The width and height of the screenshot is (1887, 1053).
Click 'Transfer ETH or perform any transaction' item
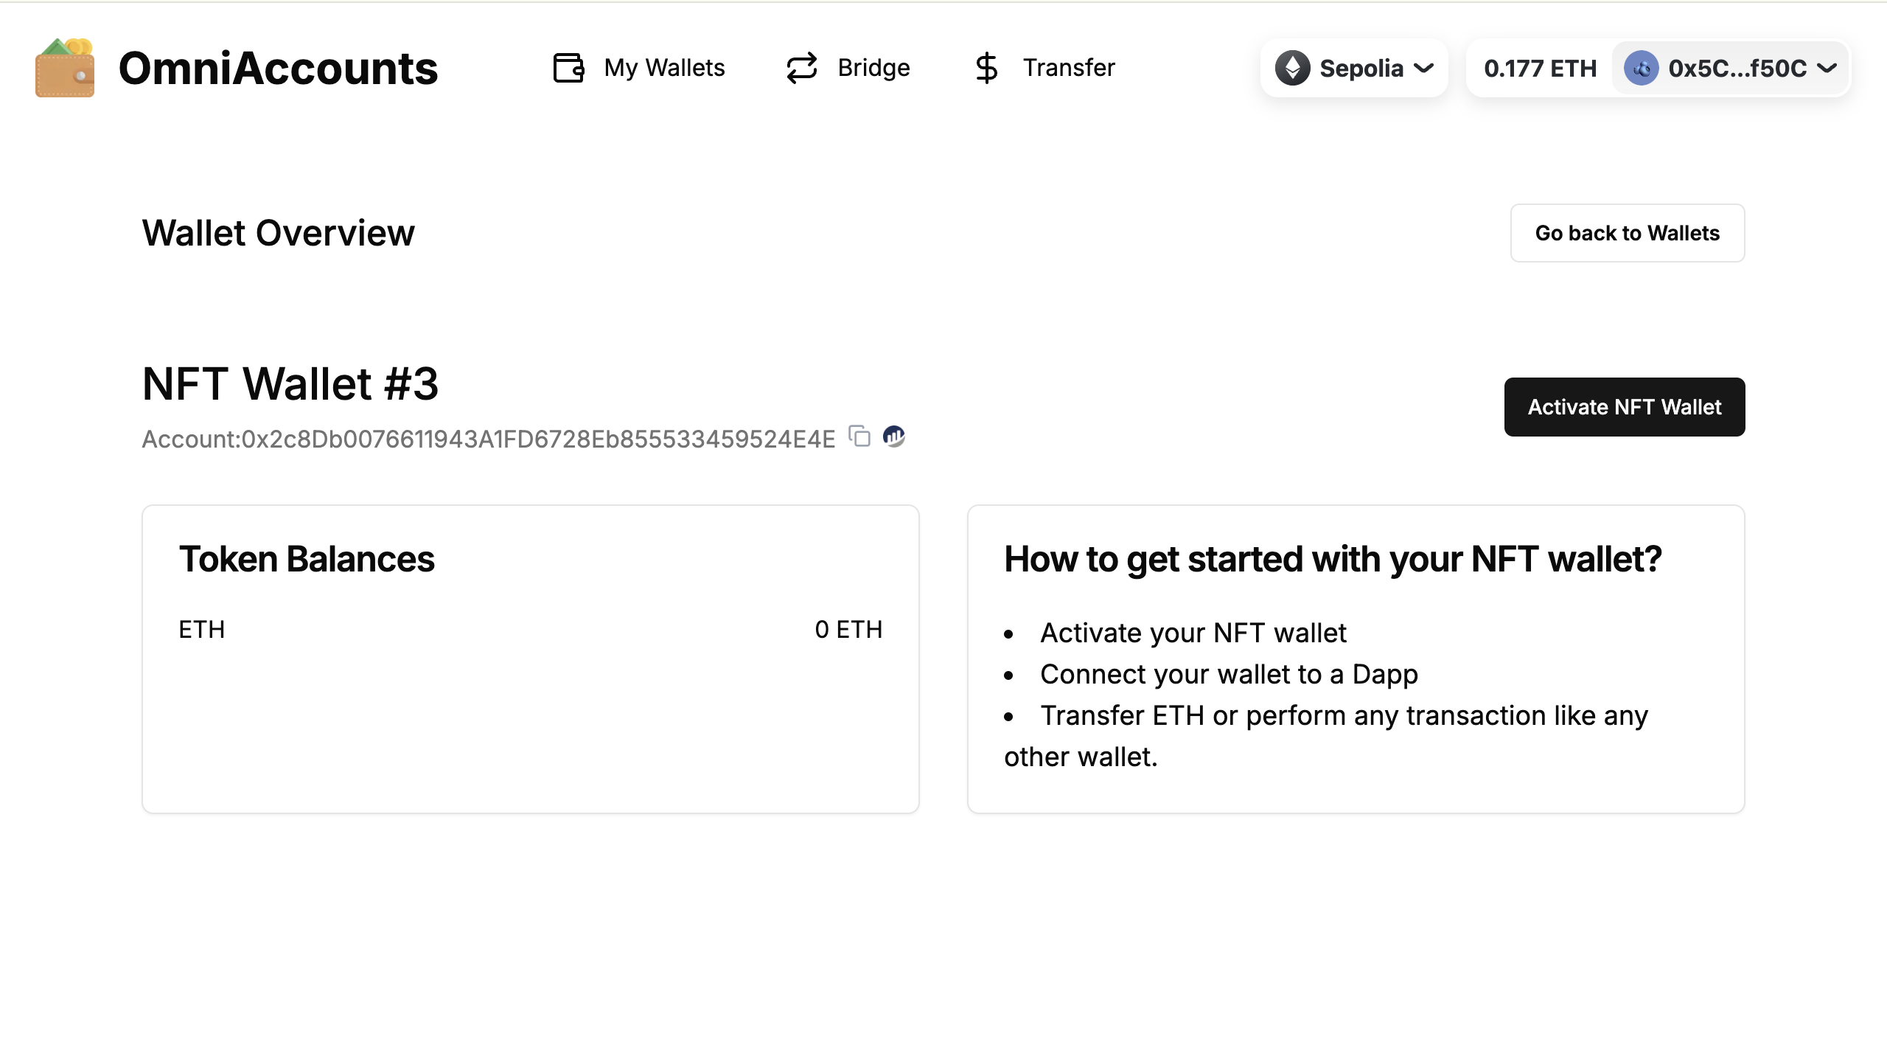coord(1326,736)
